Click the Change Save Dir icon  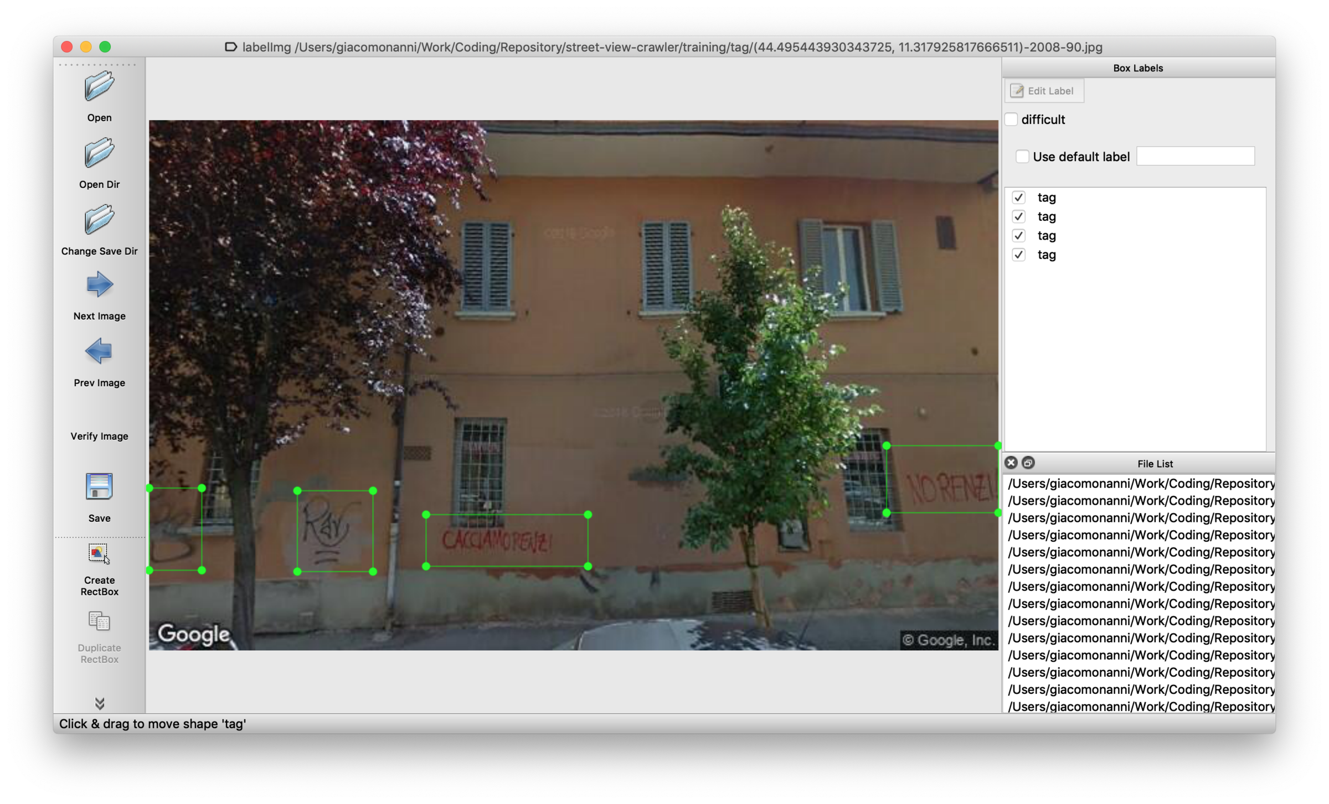pos(99,220)
